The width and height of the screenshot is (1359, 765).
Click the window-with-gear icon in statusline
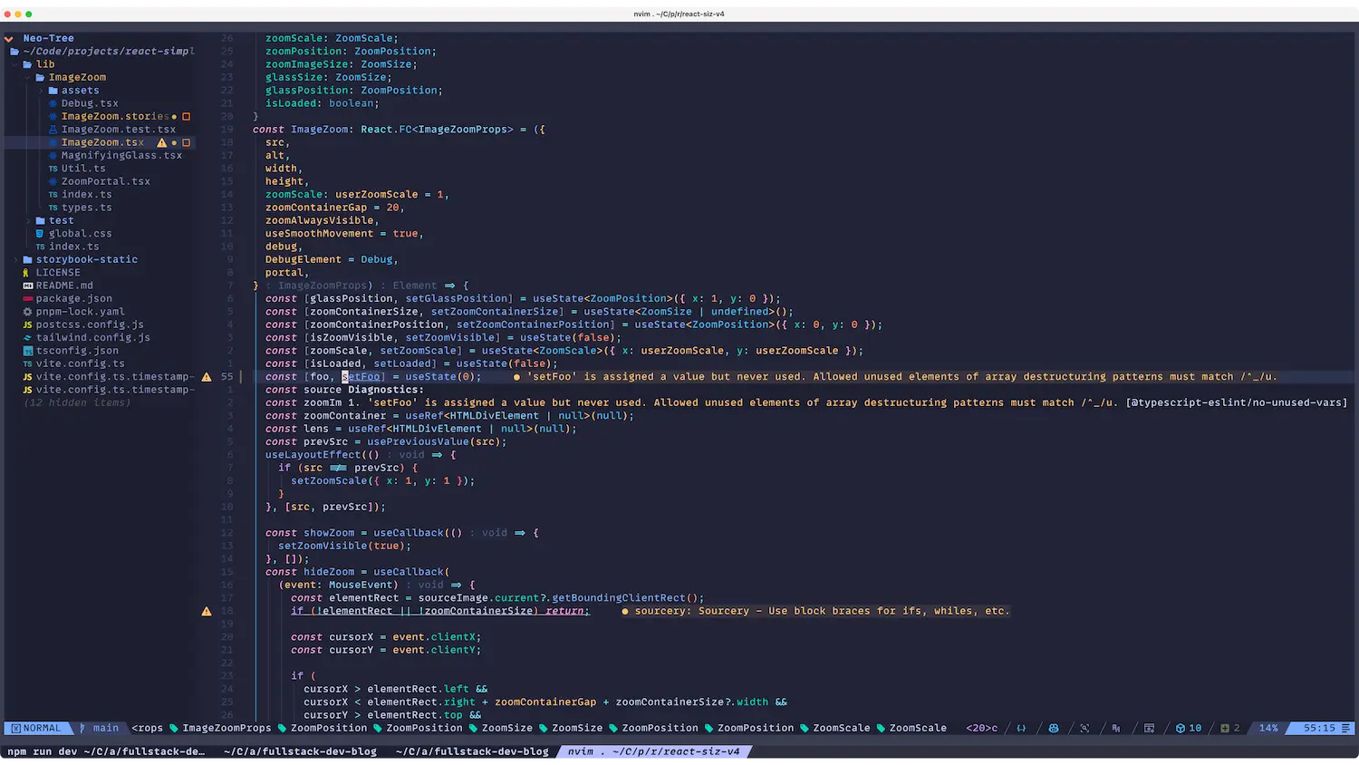[1149, 728]
